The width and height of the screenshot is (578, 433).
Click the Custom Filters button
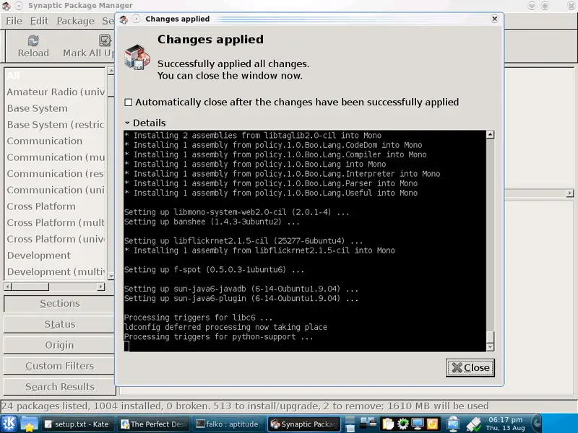pos(60,366)
